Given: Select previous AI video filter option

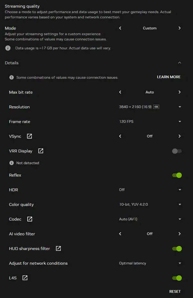Looking at the screenshot, I should coord(120,234).
